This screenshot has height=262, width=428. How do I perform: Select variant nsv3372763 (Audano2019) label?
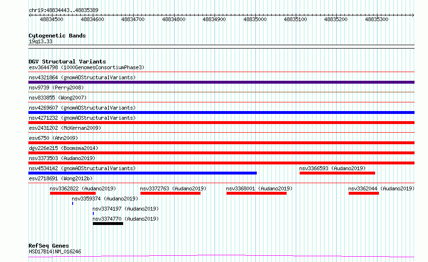(x=173, y=188)
